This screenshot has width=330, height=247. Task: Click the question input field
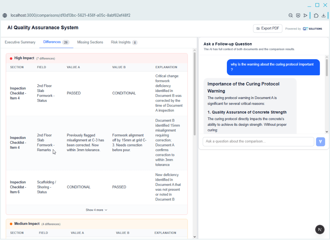(258, 142)
